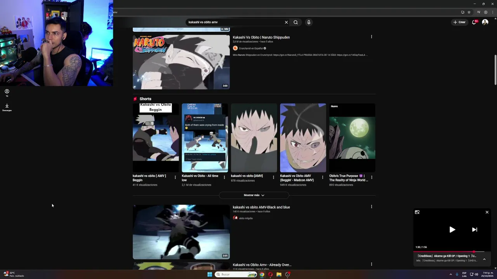Start voice search with microphone icon
Screen dimensions: 497x279
[x=309, y=22]
